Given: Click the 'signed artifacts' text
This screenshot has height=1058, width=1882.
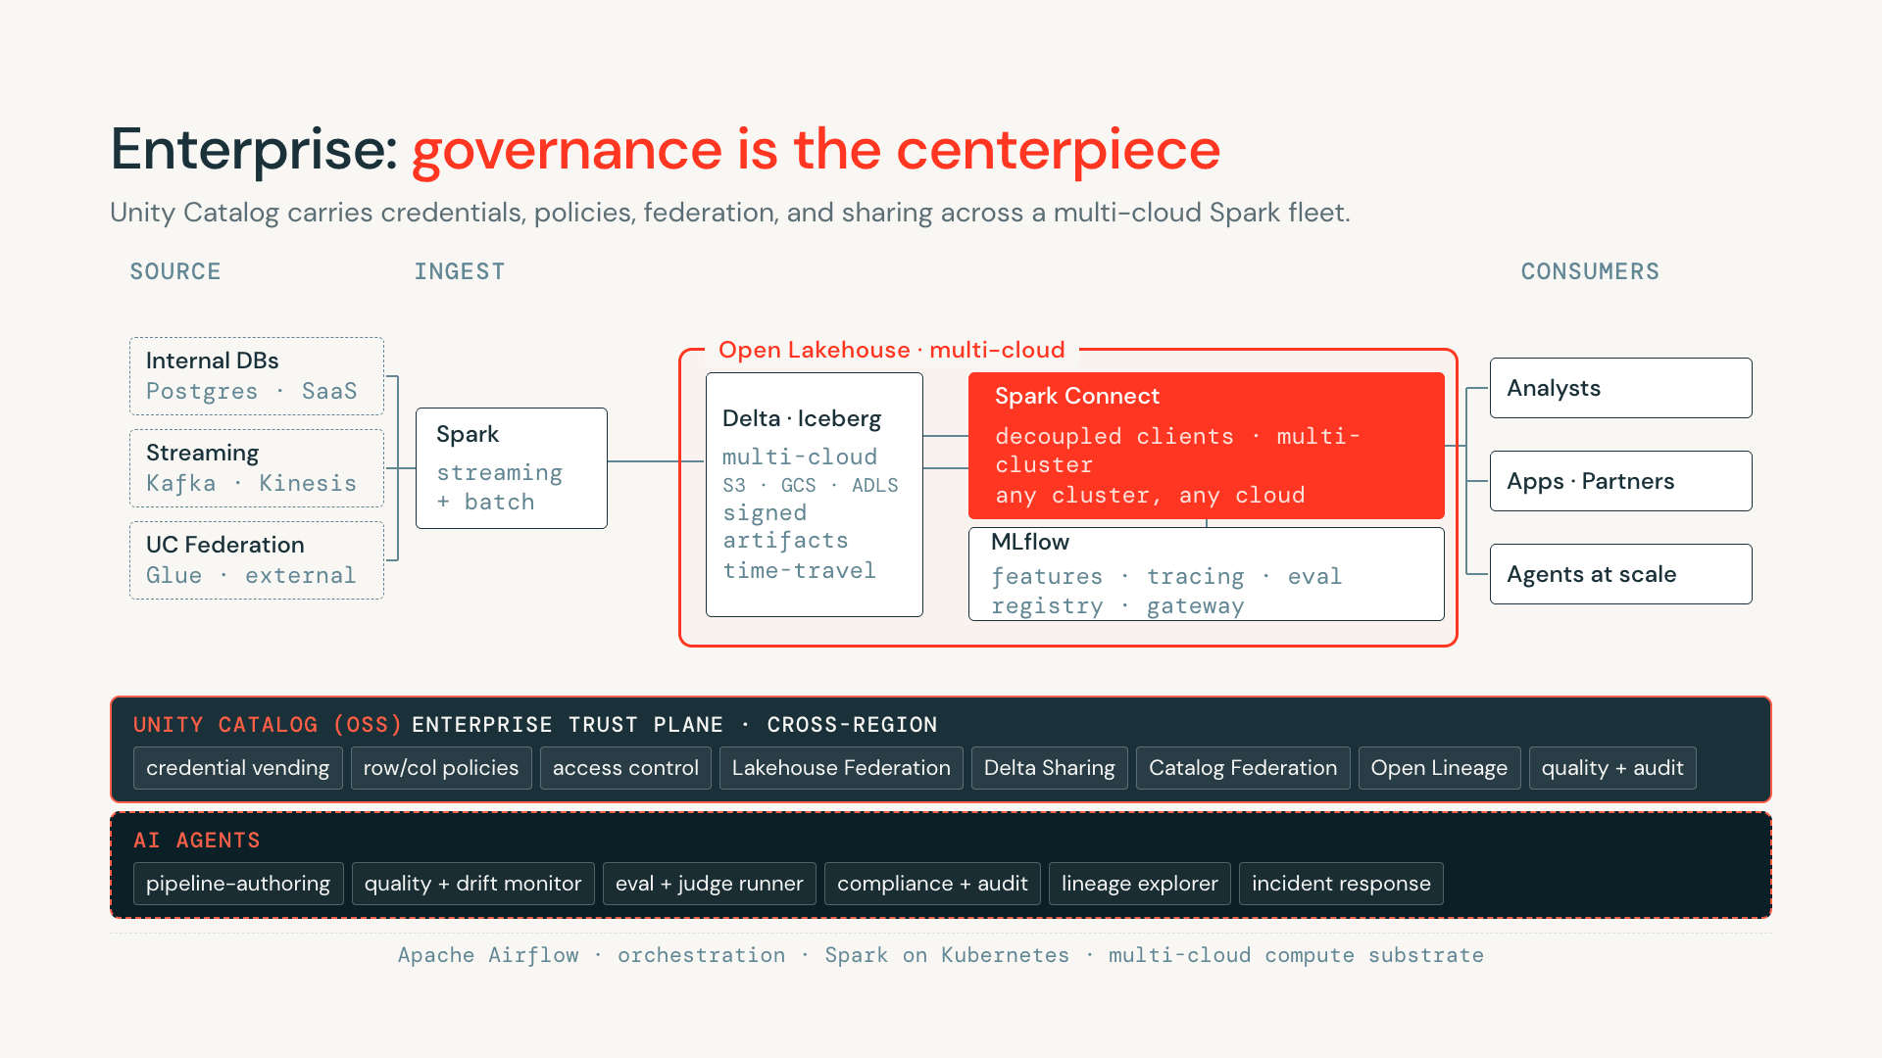Looking at the screenshot, I should point(786,526).
